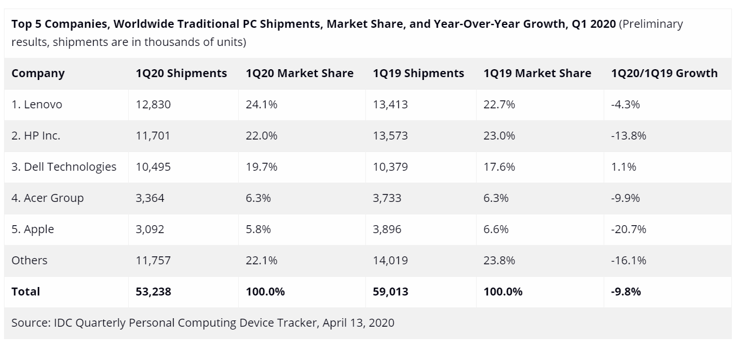The image size is (737, 342).
Task: Click the 1Q20/1Q19 Growth header
Action: point(664,73)
